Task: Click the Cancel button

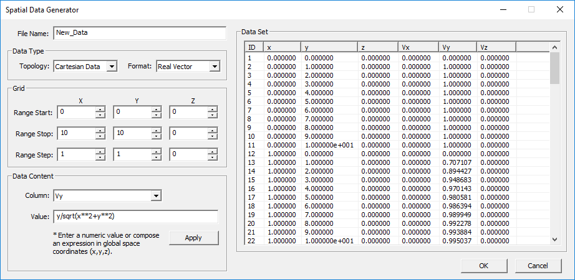Action: pyautogui.click(x=537, y=265)
